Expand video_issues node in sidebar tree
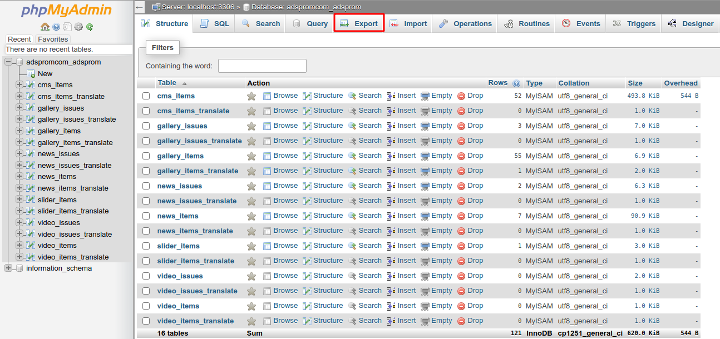The height and width of the screenshot is (339, 720). click(19, 222)
